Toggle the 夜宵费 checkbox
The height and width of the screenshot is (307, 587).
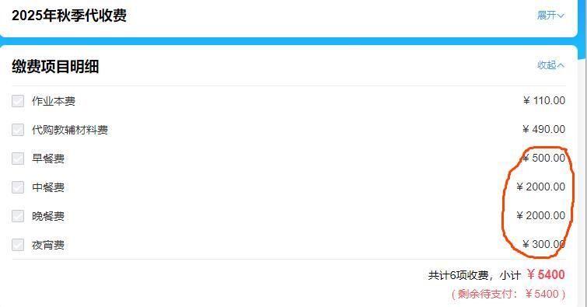(18, 245)
